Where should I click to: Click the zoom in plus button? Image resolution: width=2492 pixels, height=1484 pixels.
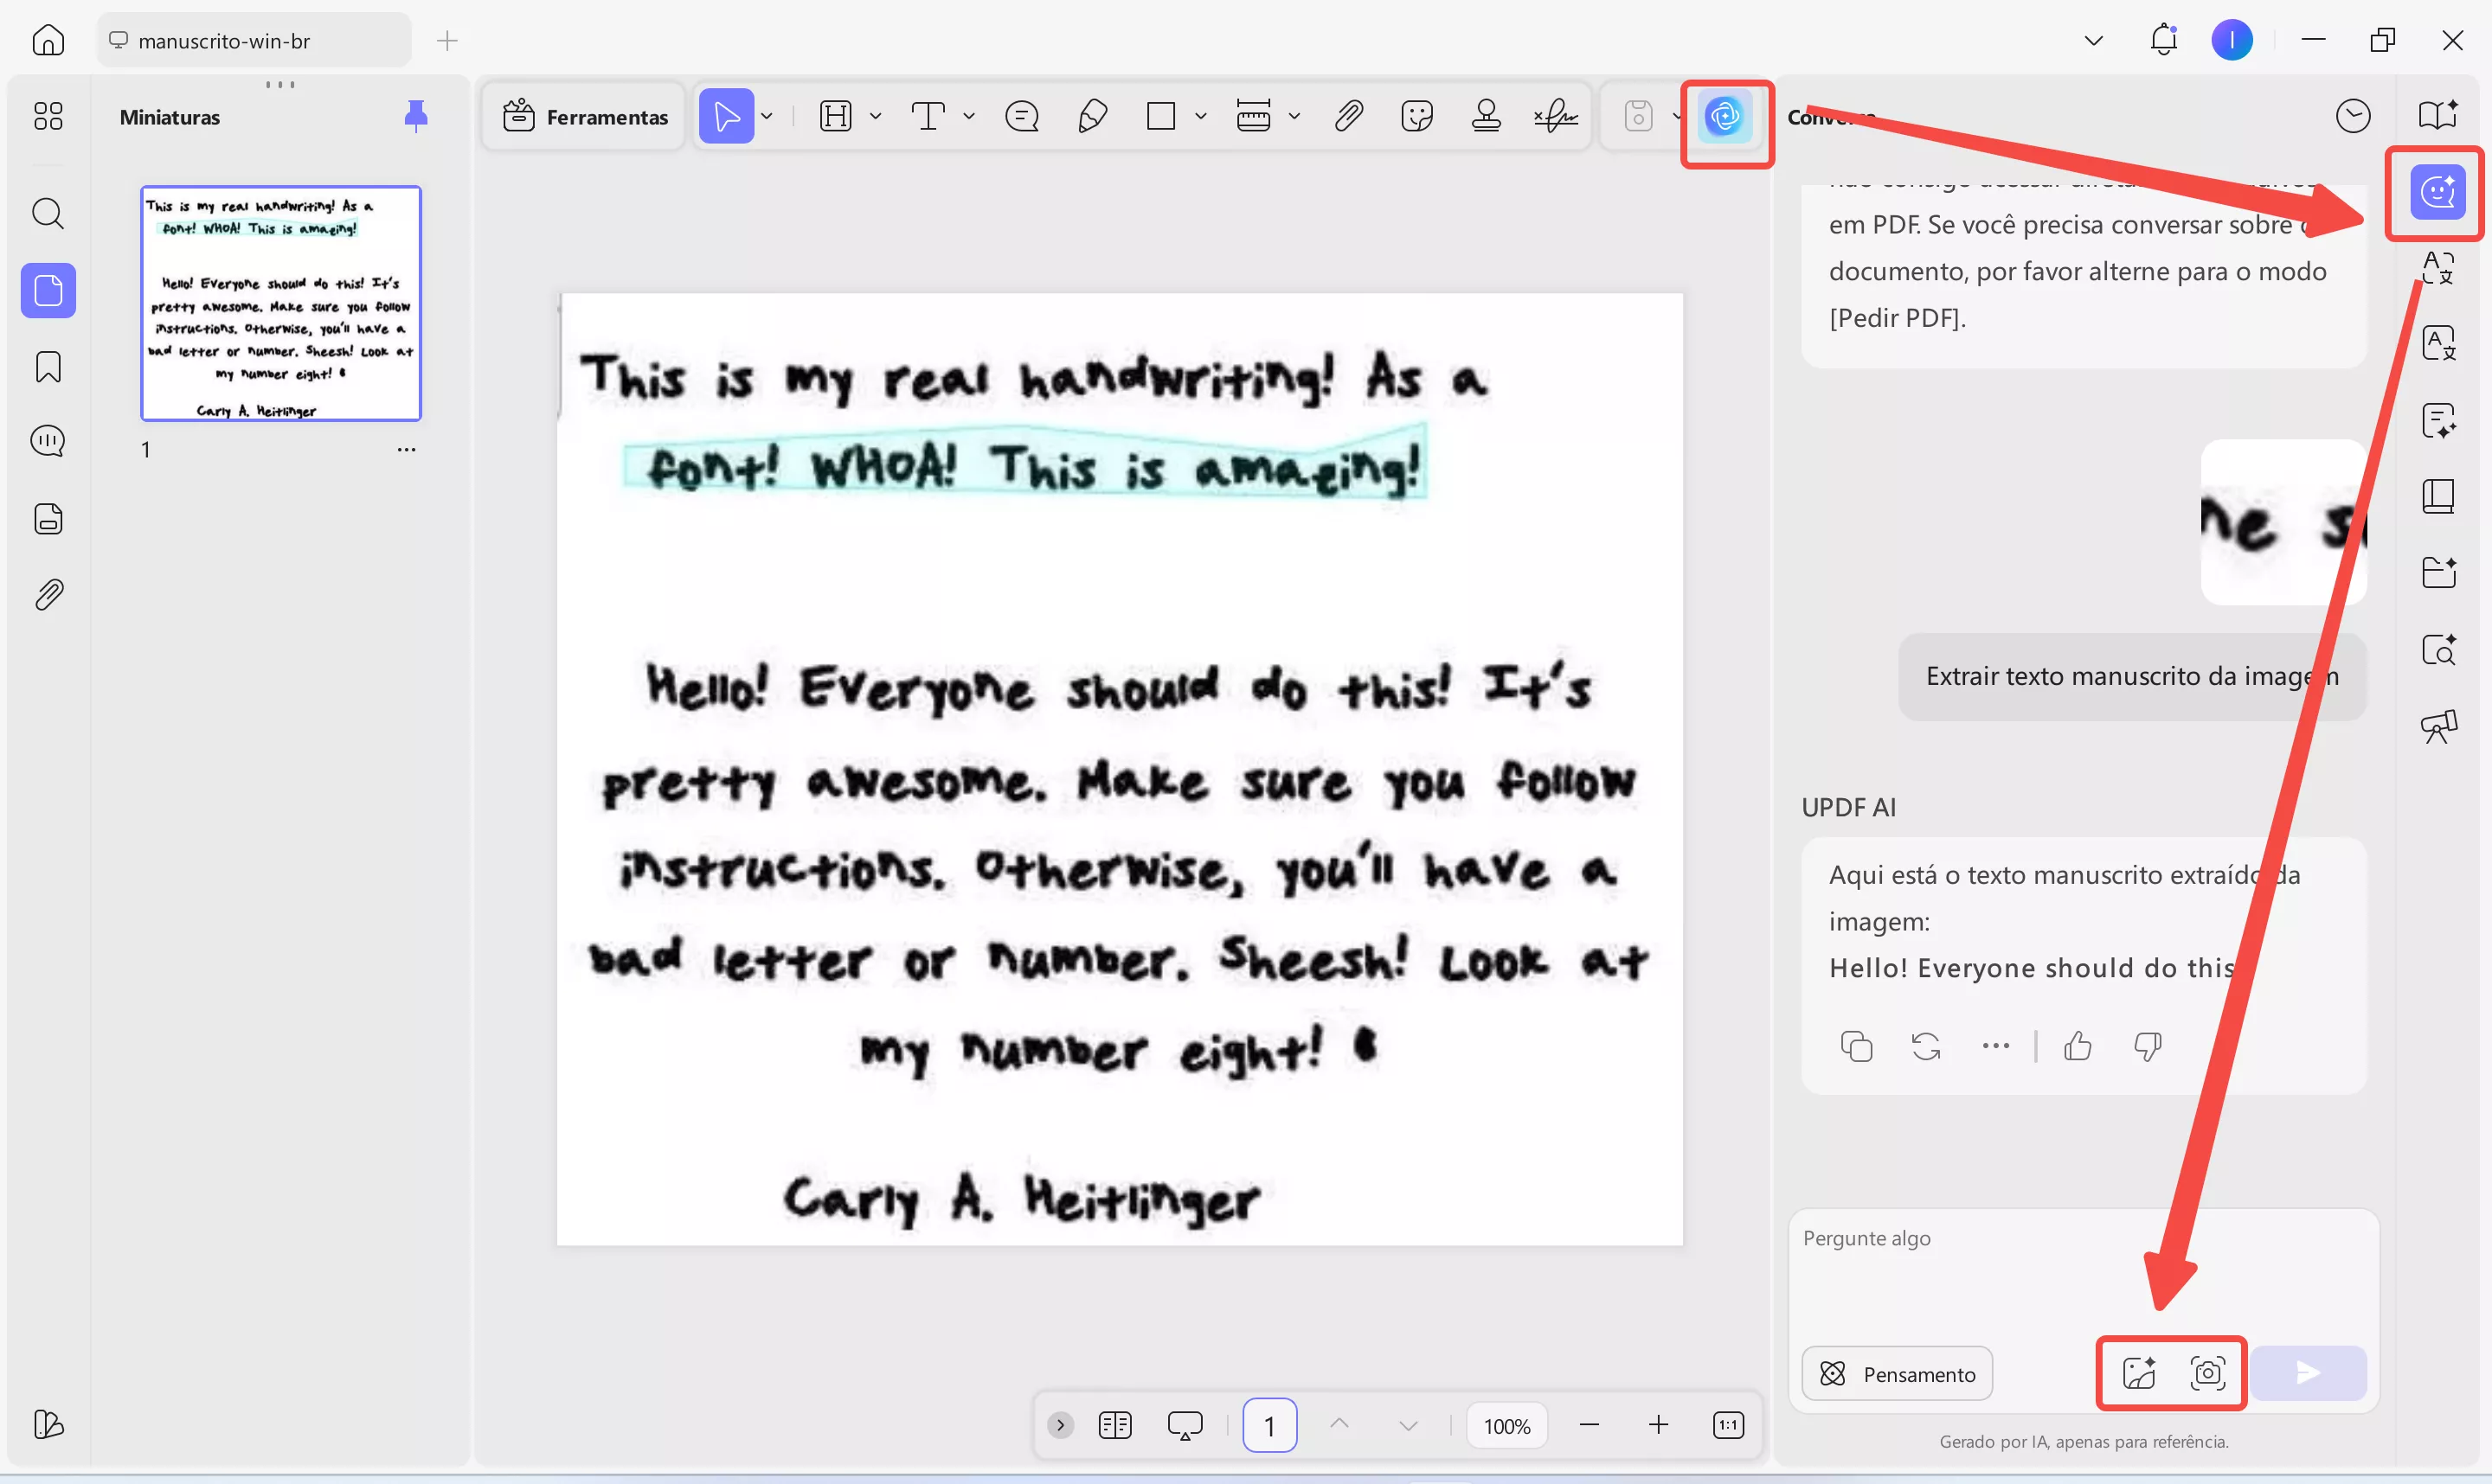1658,1425
